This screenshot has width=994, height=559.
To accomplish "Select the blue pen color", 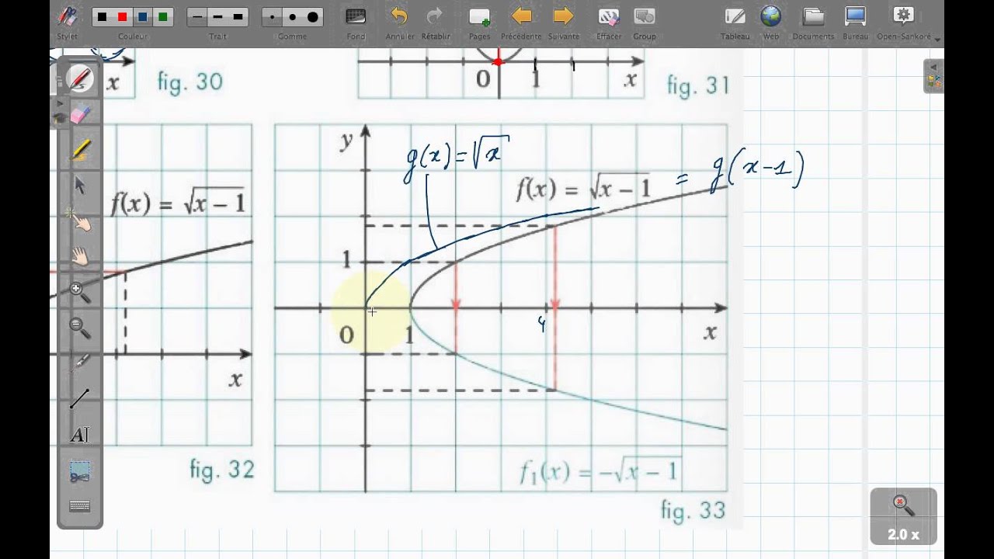I will pos(142,17).
